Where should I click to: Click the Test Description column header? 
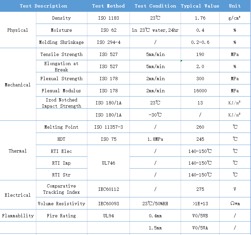click(44, 6)
